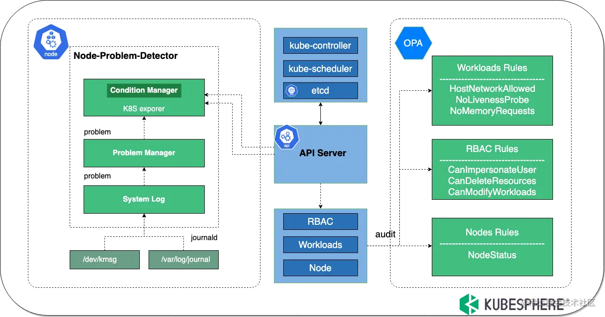605x317 pixels.
Task: Select the API Server box
Action: [x=320, y=154]
